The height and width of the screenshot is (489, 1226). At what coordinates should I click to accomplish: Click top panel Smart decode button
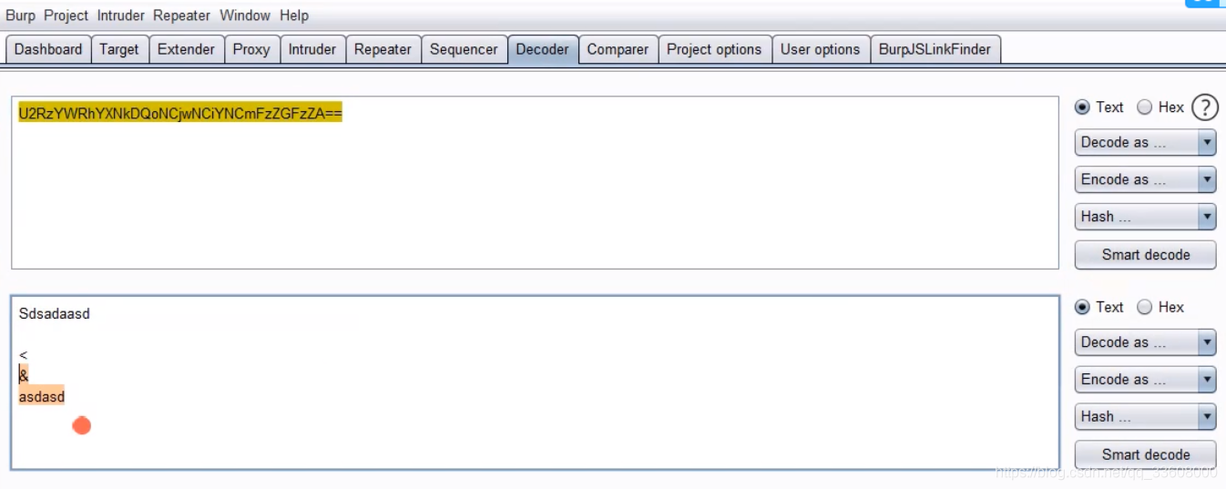1146,255
